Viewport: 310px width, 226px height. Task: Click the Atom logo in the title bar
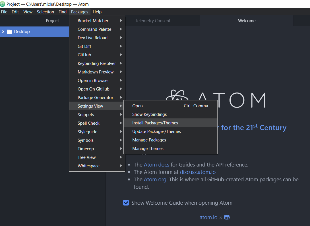coord(3,4)
